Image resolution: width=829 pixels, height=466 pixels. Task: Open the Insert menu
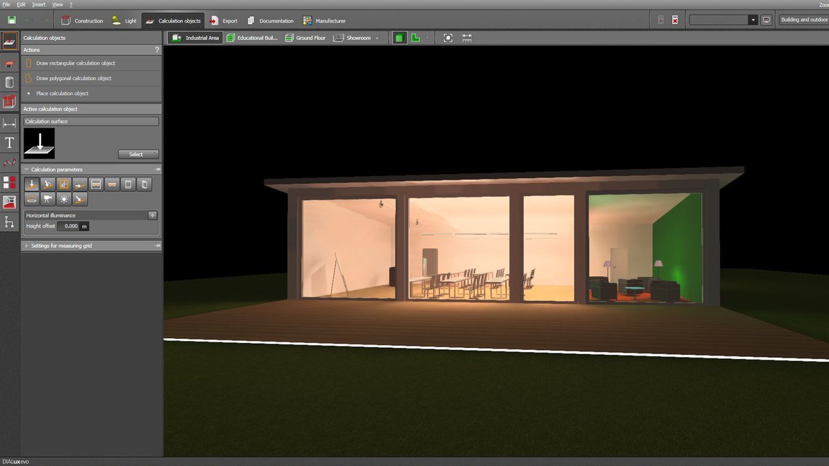[39, 4]
